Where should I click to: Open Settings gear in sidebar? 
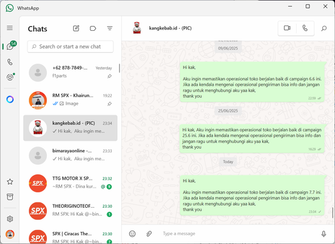pyautogui.click(x=10, y=219)
